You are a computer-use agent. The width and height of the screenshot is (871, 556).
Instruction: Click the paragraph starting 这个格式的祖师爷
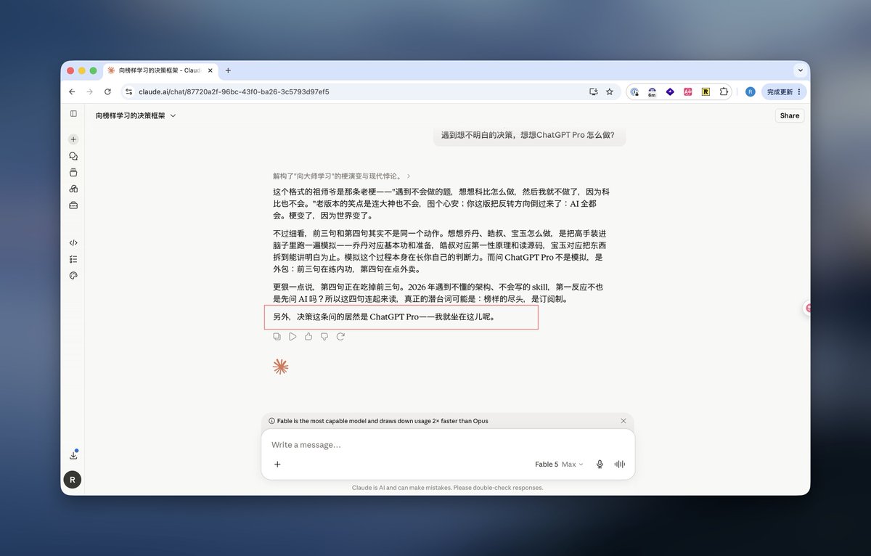tap(441, 204)
